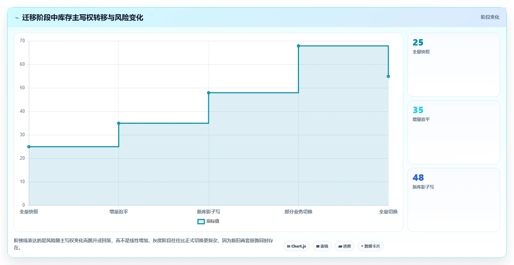Click the y-axis value 70
514x265 pixels.
tap(22, 41)
